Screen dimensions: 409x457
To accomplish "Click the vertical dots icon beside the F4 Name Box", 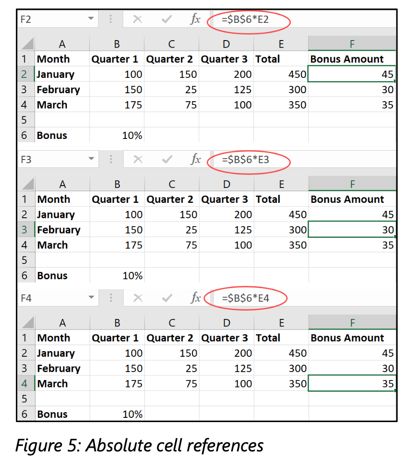I will tap(111, 298).
